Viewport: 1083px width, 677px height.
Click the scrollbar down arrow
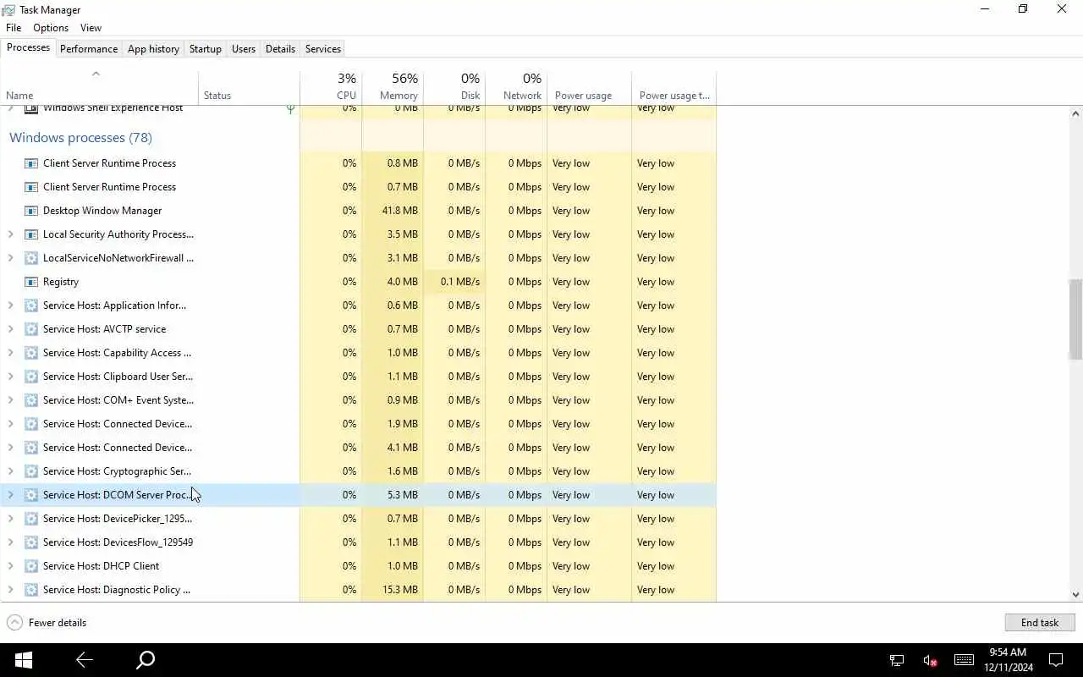point(1075,595)
